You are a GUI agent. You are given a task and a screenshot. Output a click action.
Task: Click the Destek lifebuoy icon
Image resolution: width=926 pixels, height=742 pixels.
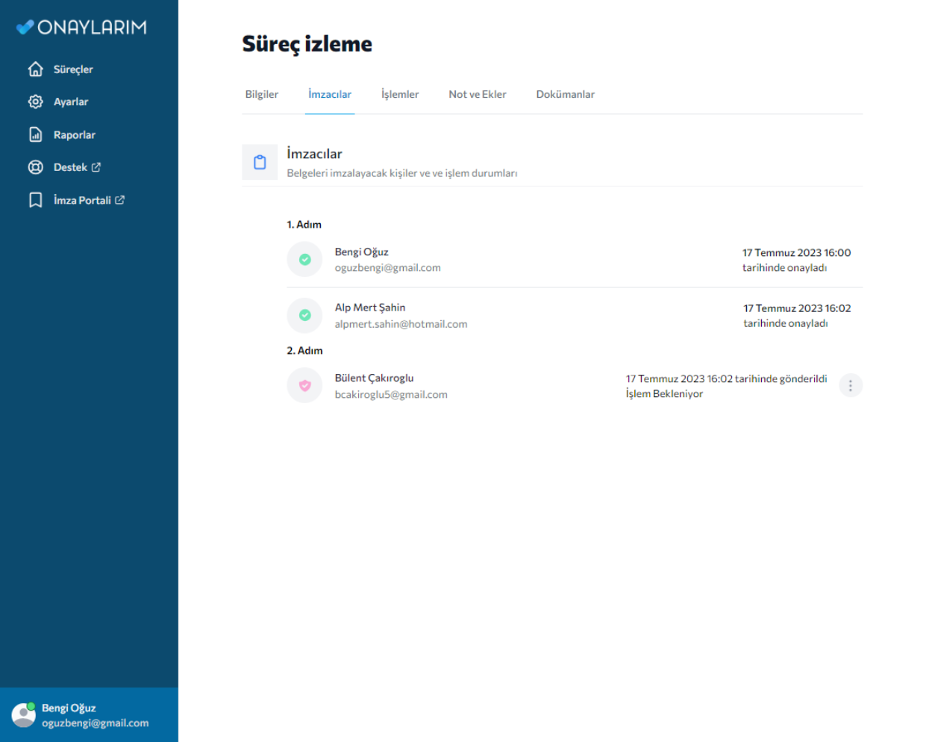pos(35,167)
